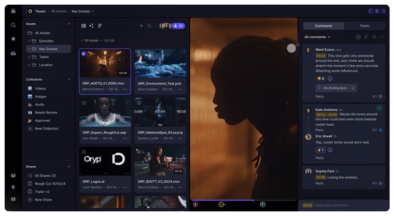Uncheck DRP_A00TQ_V1_0085.mov selection checkbox
This screenshot has width=394, height=216.
84,53
